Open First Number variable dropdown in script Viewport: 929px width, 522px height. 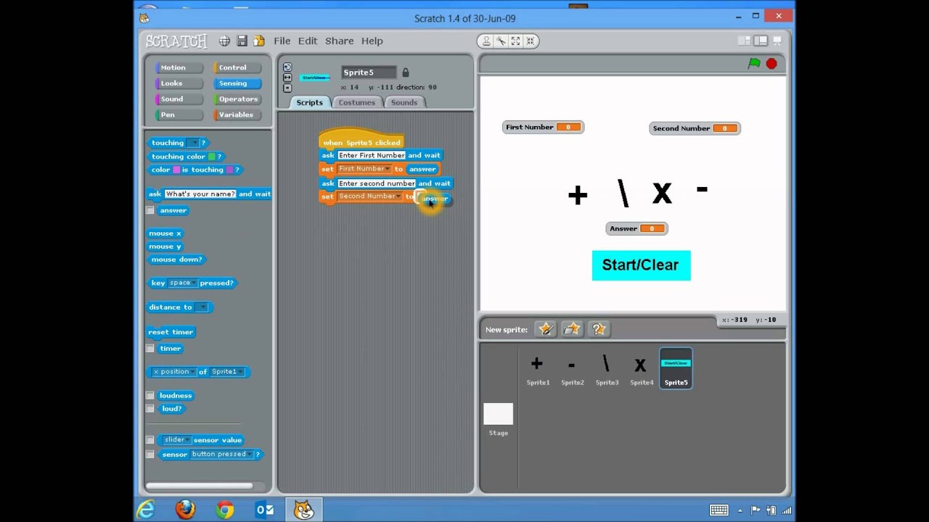[x=364, y=169]
